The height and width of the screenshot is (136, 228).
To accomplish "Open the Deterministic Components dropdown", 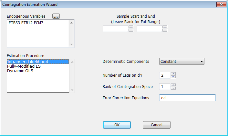I will click(182, 62).
